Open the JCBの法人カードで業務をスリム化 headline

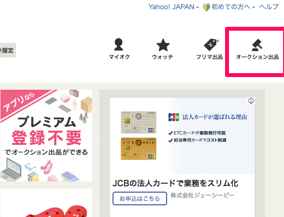(175, 183)
